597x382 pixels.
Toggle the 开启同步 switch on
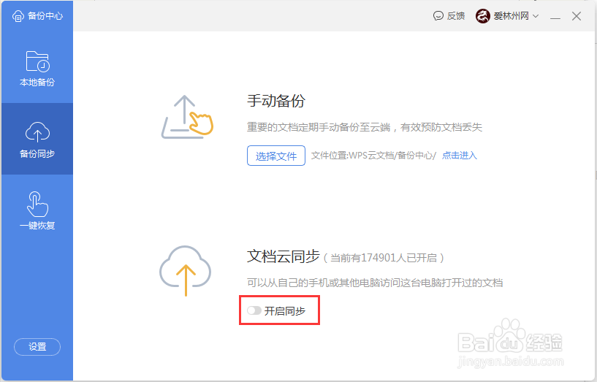click(x=254, y=310)
